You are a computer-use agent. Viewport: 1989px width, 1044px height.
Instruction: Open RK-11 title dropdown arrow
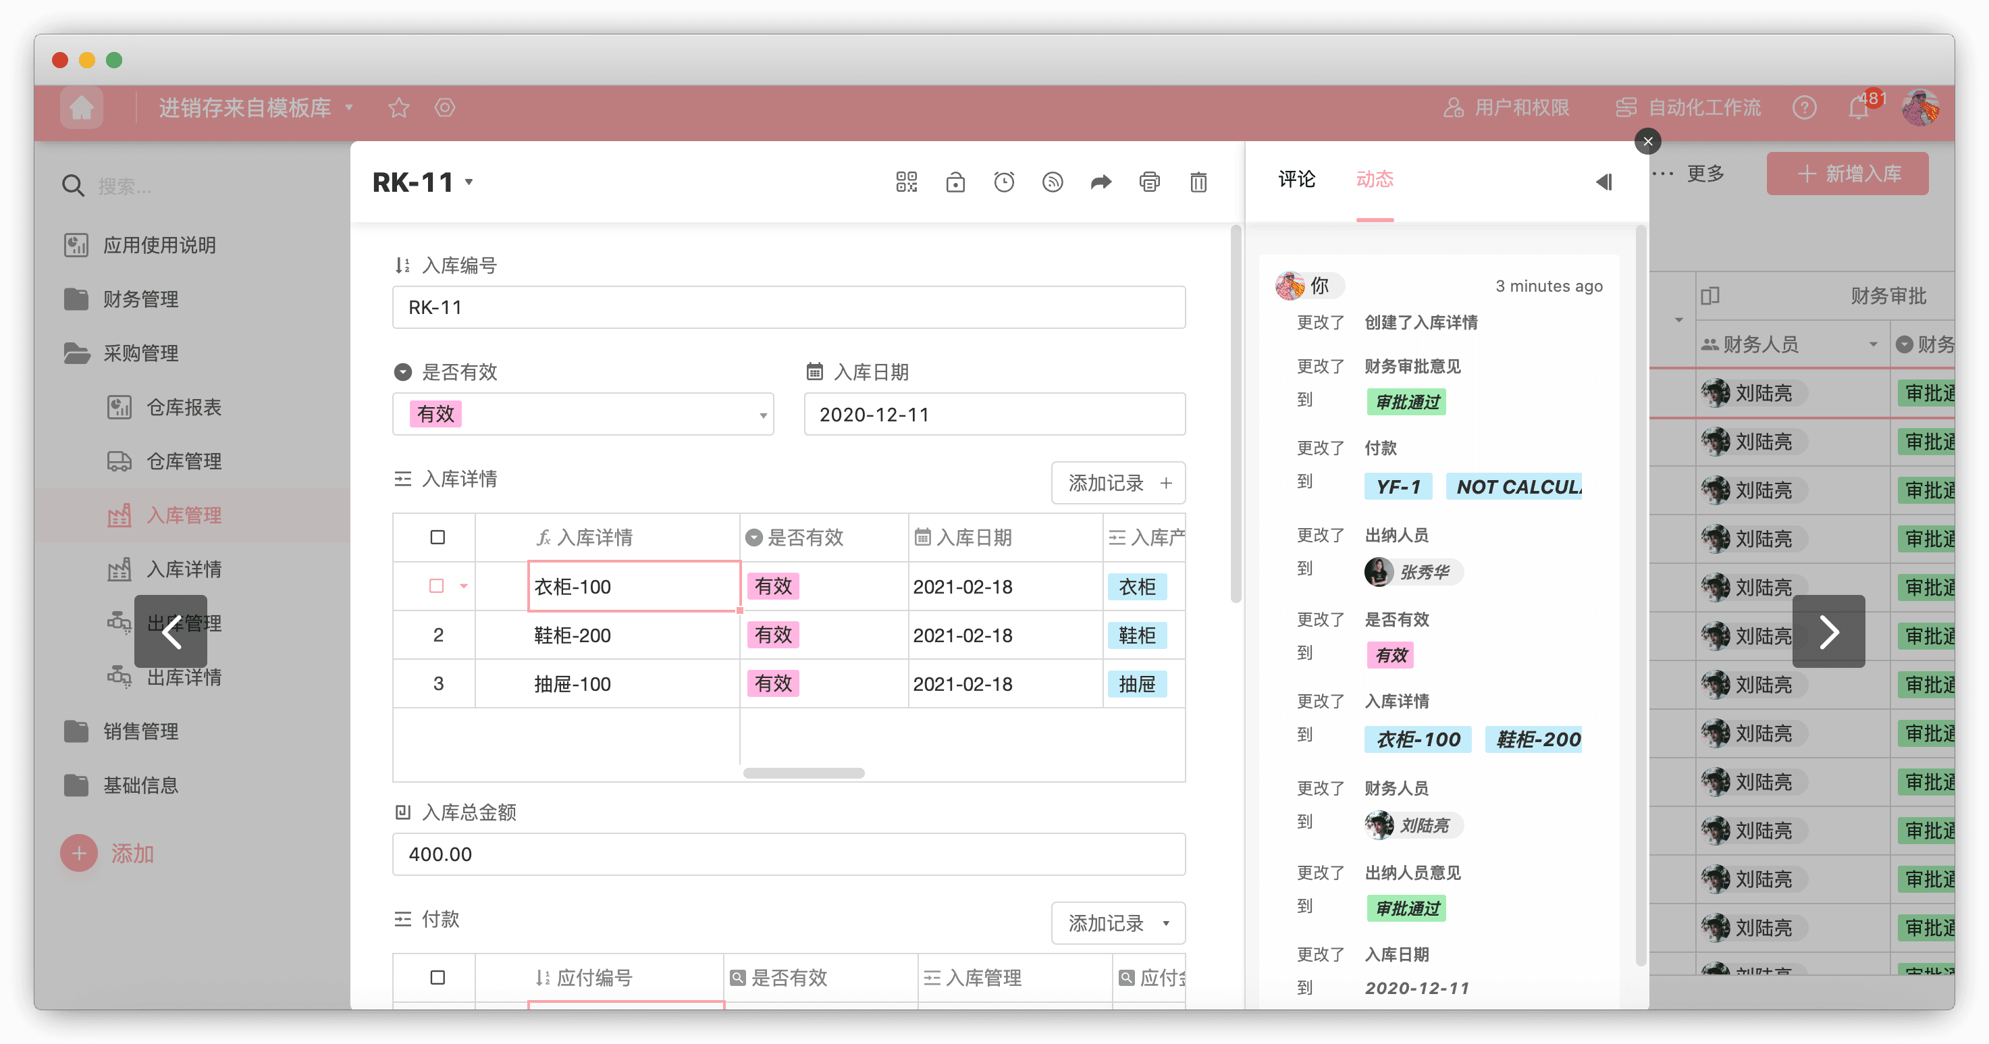pyautogui.click(x=469, y=182)
